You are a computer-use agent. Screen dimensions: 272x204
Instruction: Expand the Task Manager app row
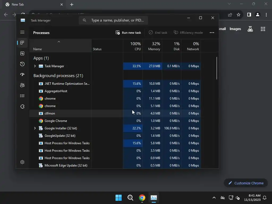point(35,66)
